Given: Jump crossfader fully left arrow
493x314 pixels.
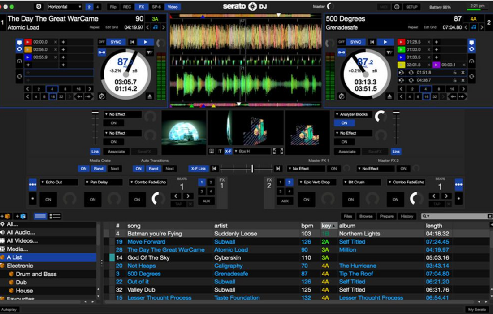Looking at the screenshot, I should click(214, 169).
